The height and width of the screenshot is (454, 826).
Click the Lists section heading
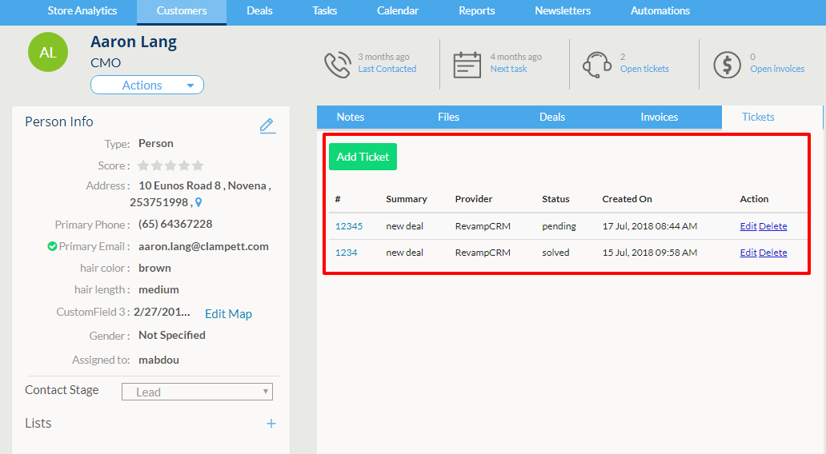click(38, 423)
